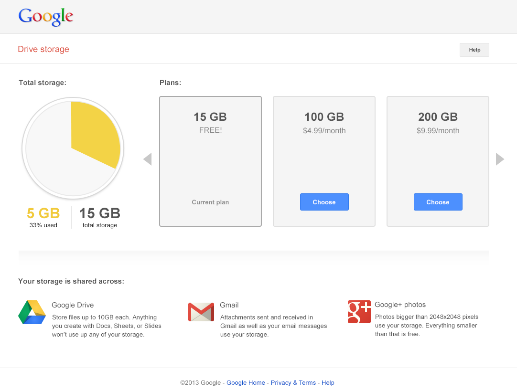This screenshot has width=517, height=391.
Task: Show previous plans with left arrow
Action: [147, 159]
